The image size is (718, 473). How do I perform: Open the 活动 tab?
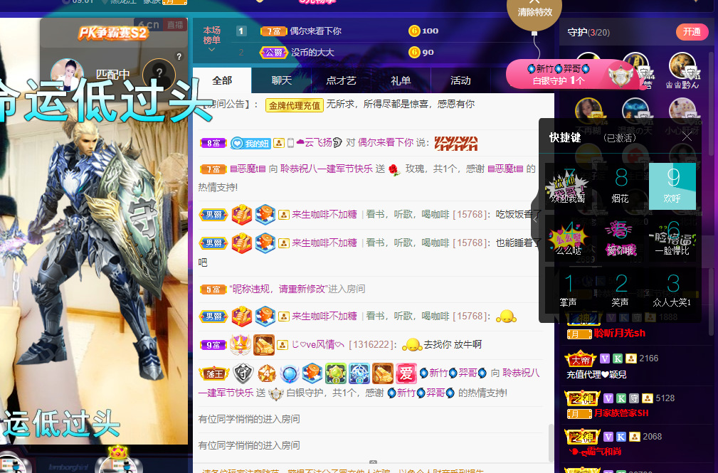(460, 80)
